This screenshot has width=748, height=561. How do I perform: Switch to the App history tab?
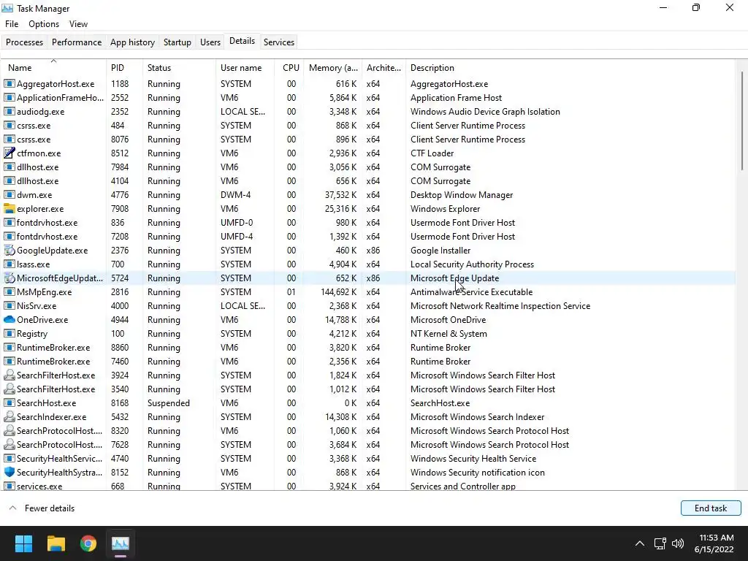[x=133, y=42]
